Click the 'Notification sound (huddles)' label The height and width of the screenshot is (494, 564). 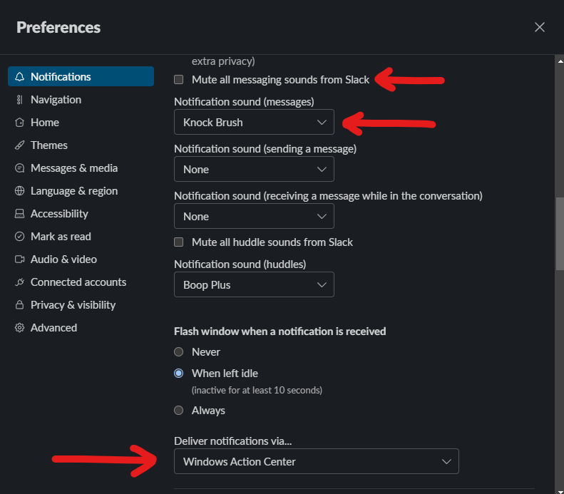click(240, 264)
